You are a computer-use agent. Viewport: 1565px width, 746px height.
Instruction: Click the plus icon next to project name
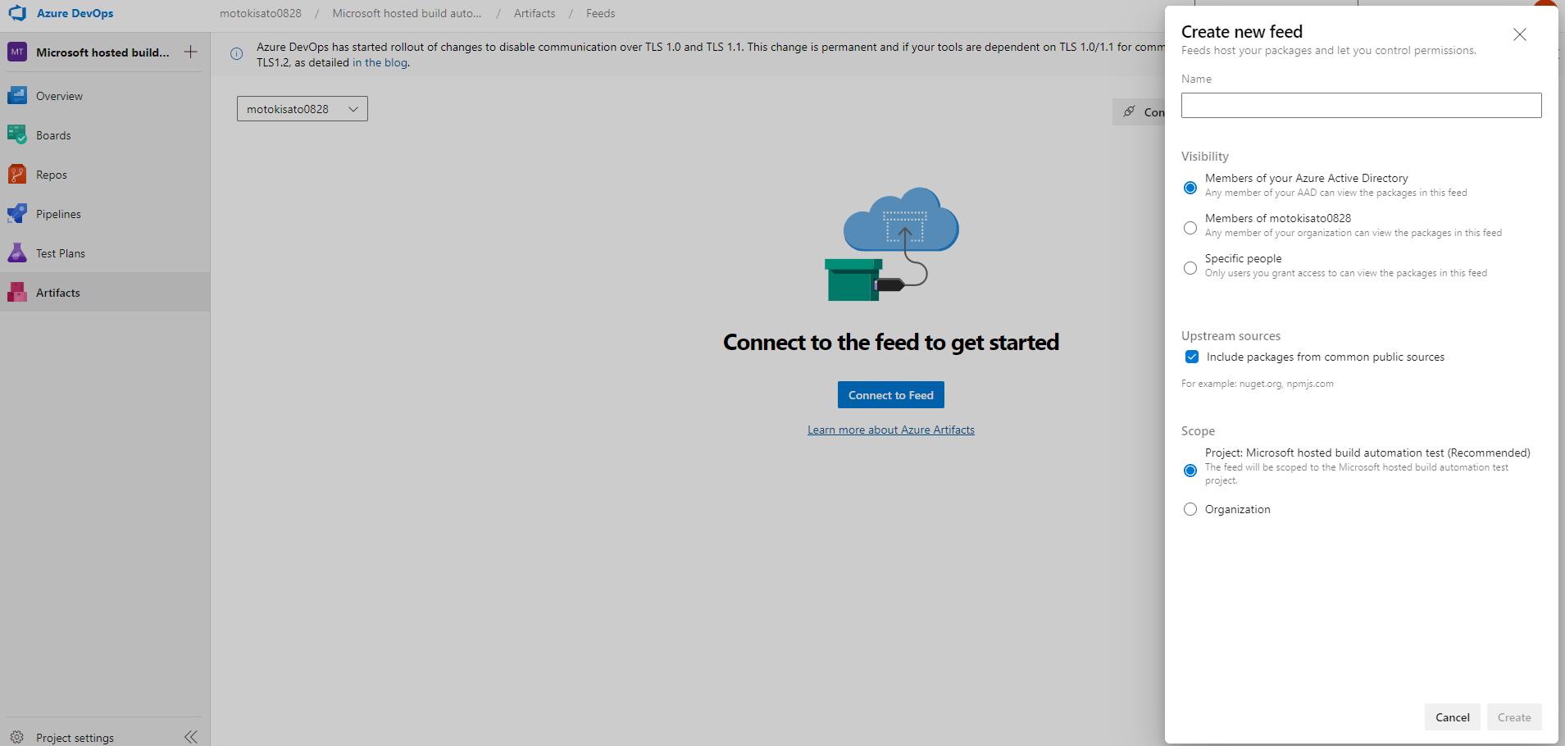click(x=190, y=52)
